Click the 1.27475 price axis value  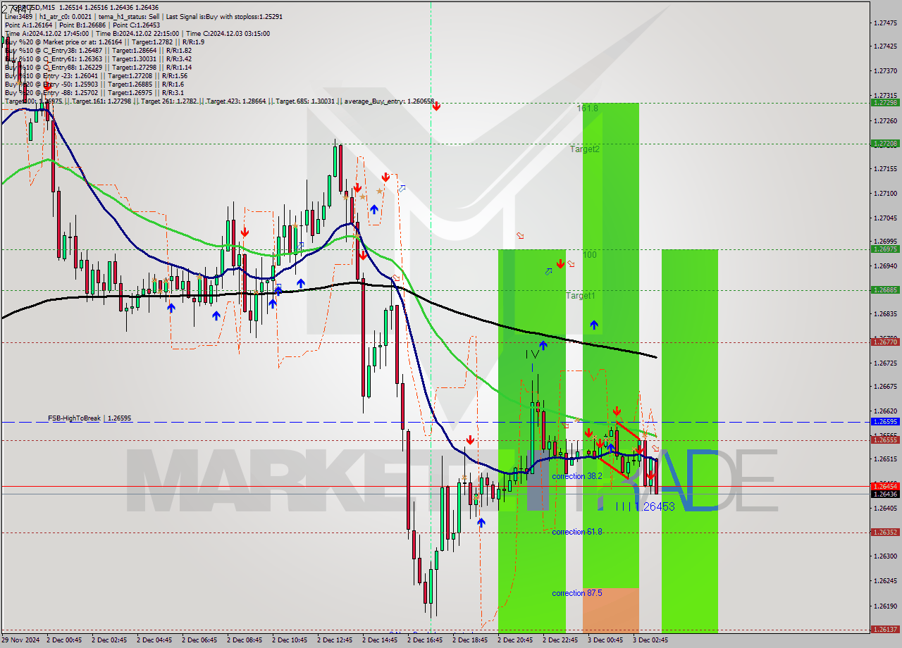(x=884, y=23)
